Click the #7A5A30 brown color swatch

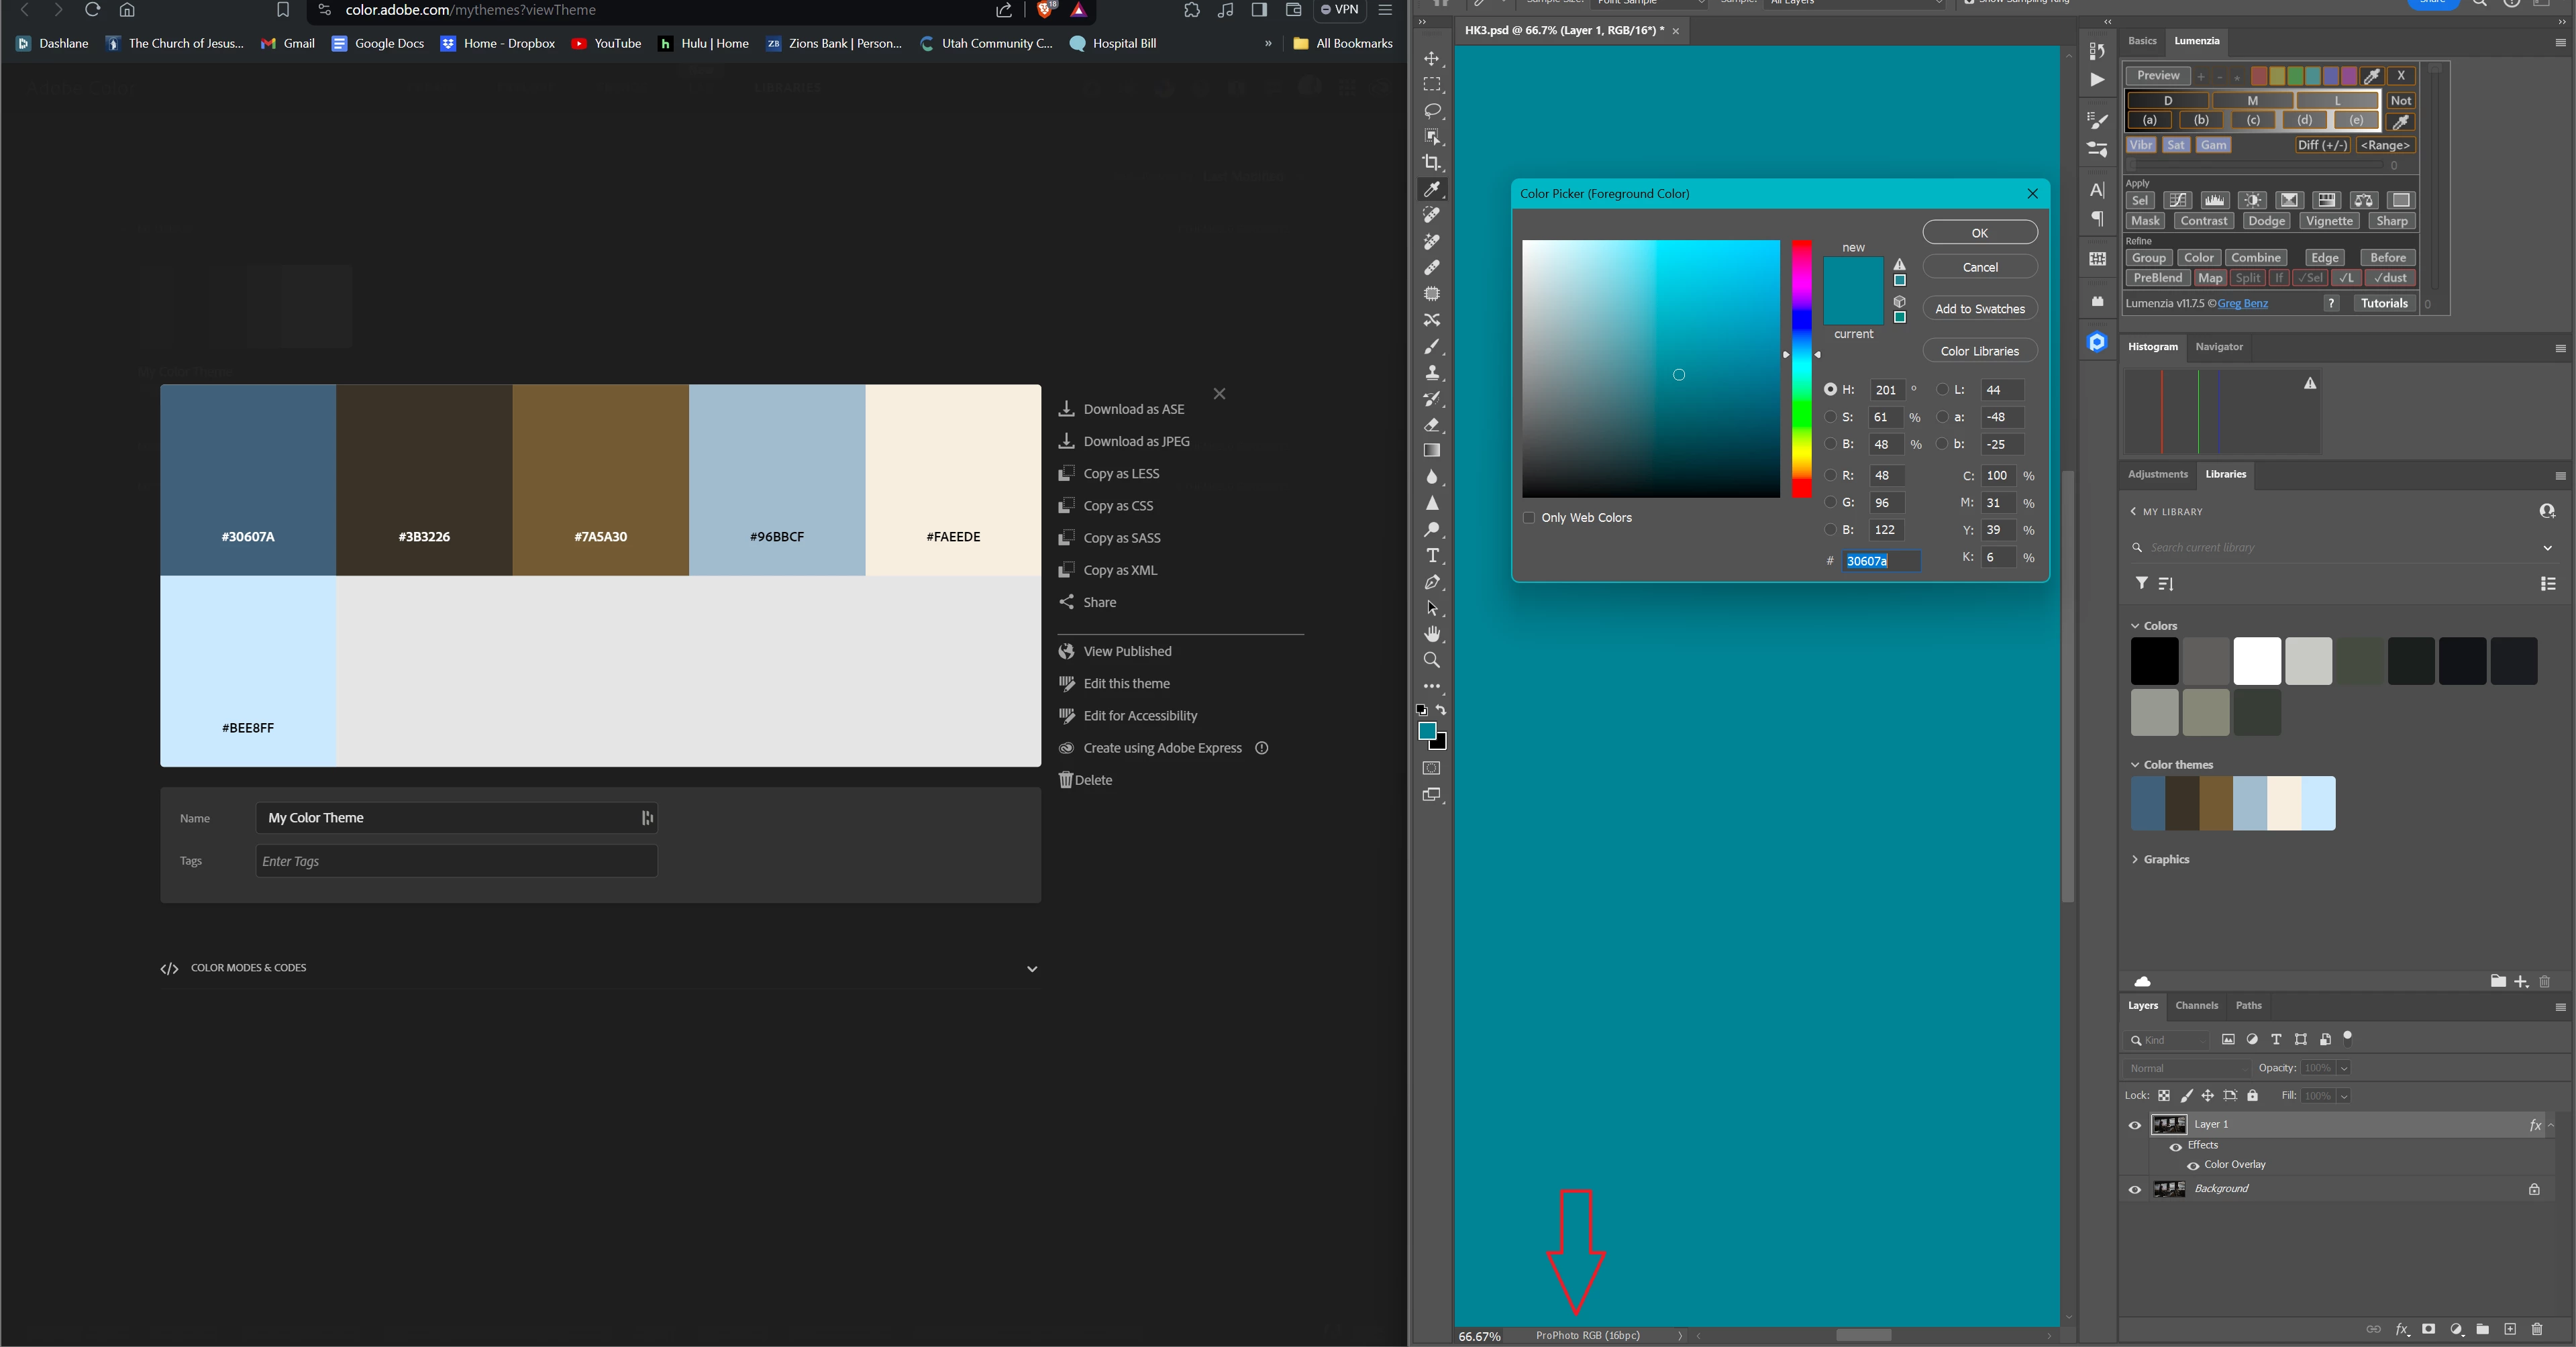(600, 480)
